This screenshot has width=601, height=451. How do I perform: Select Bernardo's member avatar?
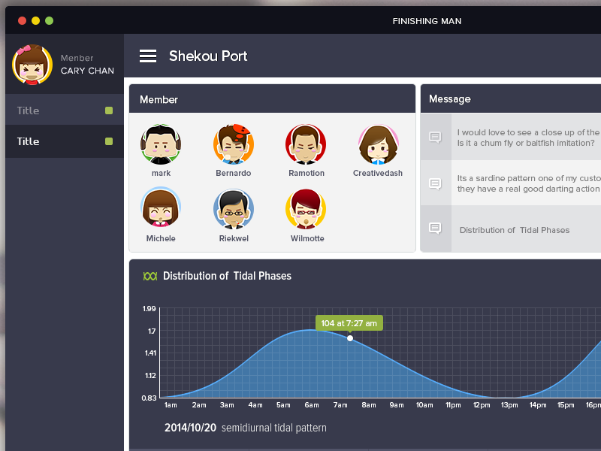click(x=233, y=144)
